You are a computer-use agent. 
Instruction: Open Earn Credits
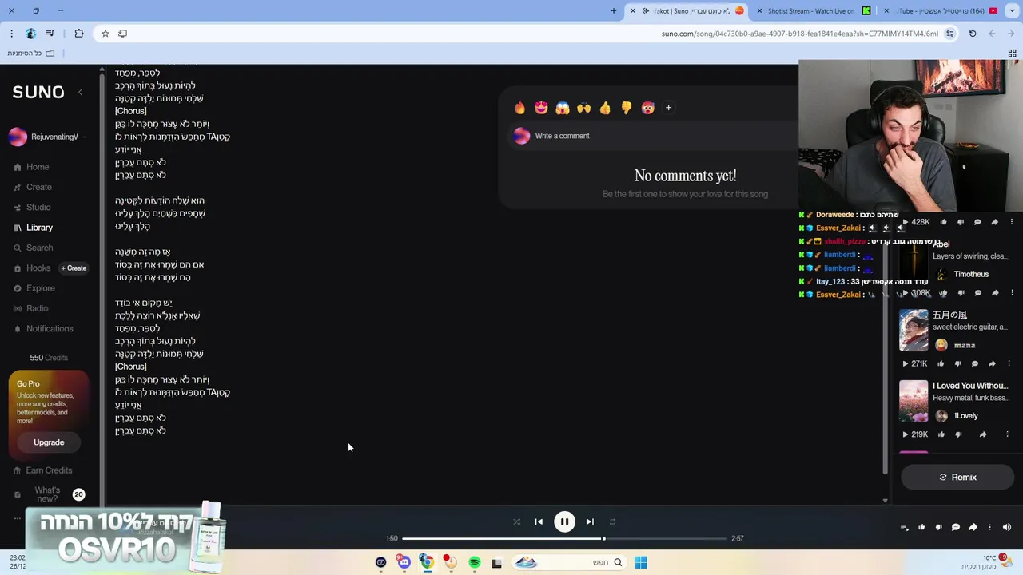tap(43, 470)
